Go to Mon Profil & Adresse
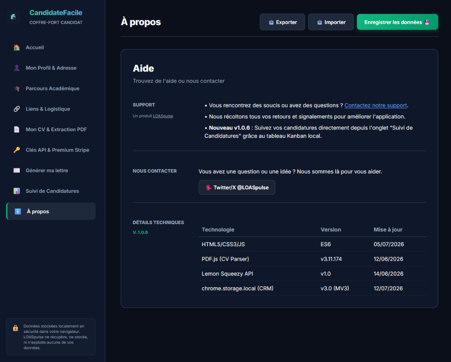This screenshot has width=451, height=362. click(51, 68)
